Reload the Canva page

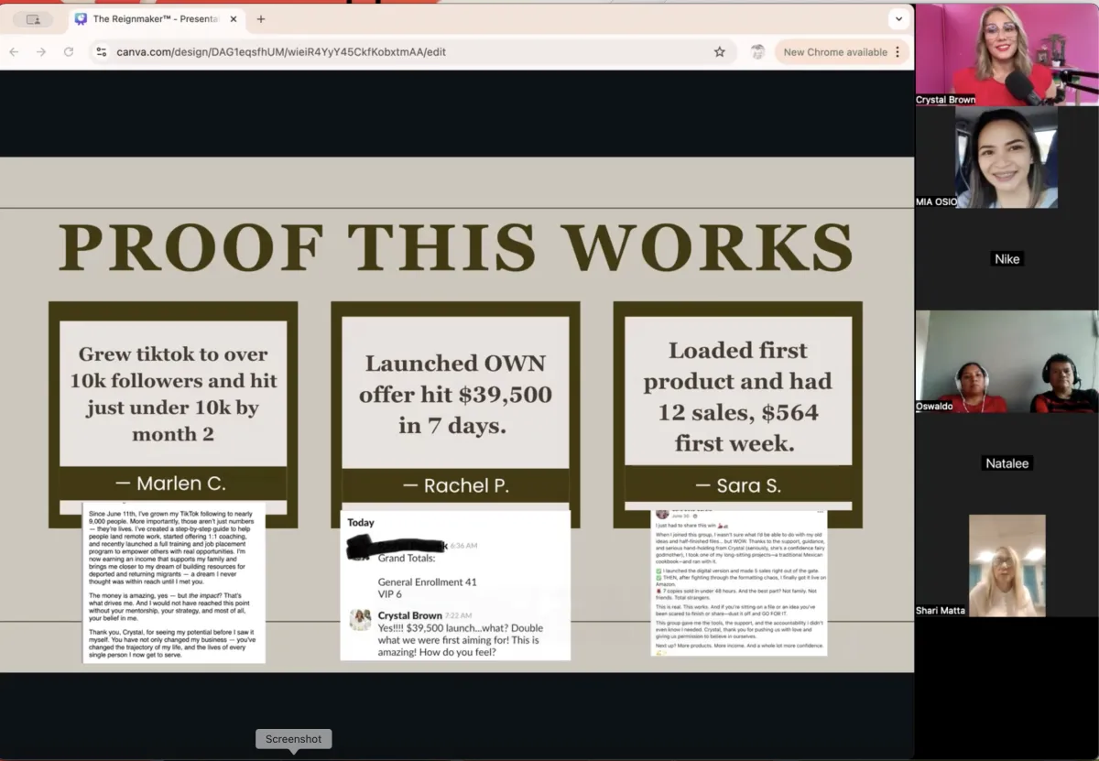[x=69, y=52]
